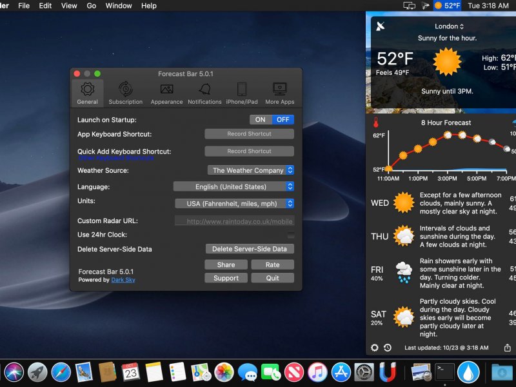516x387 pixels.
Task: Open Photos from the Dock
Action: [x=224, y=372]
